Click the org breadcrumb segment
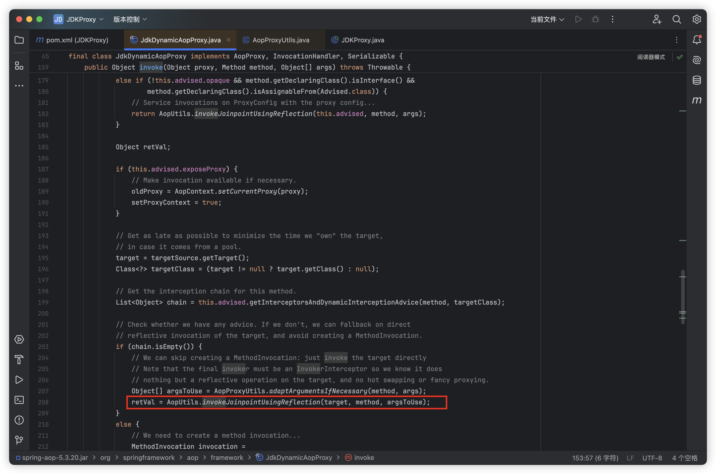 pyautogui.click(x=105, y=458)
